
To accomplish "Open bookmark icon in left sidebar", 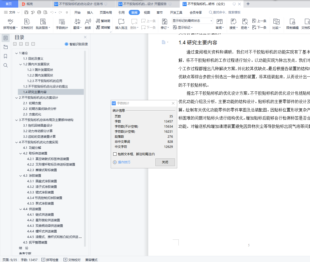I will pos(6,56).
